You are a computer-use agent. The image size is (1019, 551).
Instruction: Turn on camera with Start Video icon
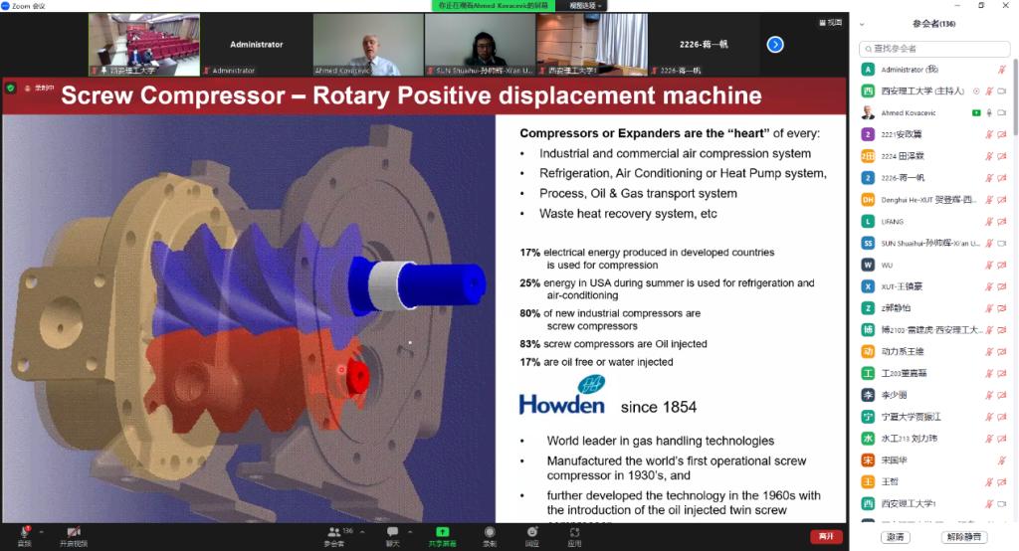(x=73, y=533)
